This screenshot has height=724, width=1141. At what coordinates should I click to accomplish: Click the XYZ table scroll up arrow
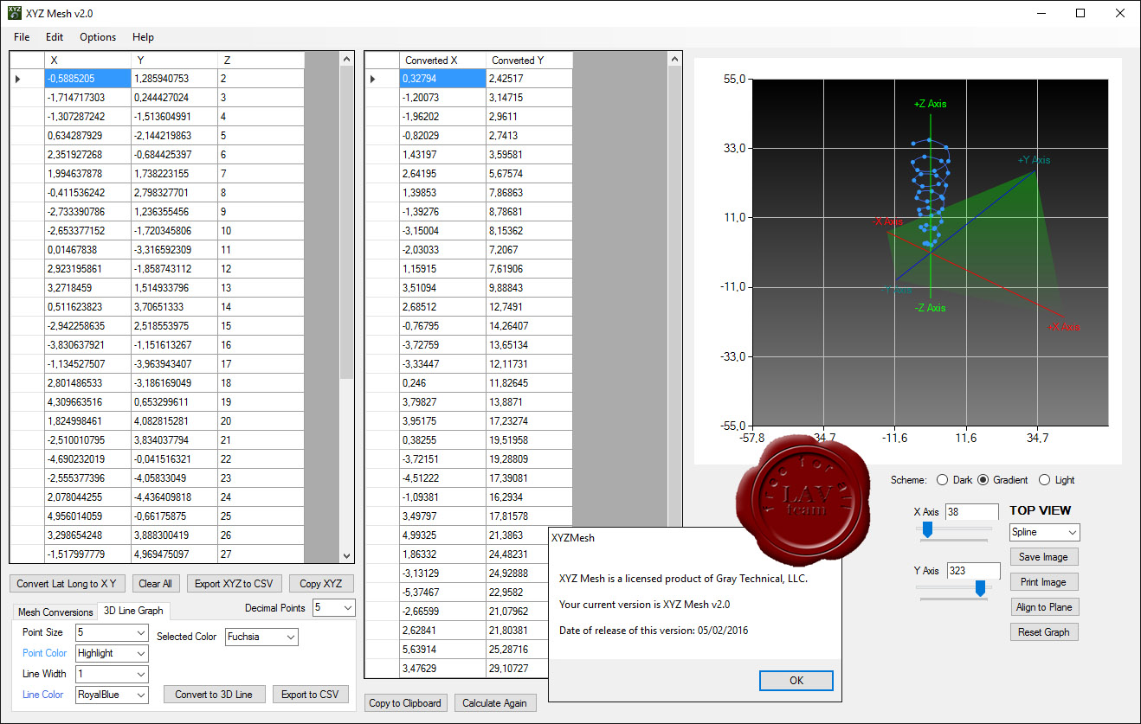[346, 60]
